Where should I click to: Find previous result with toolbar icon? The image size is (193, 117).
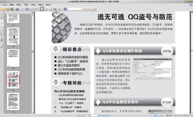84,9
